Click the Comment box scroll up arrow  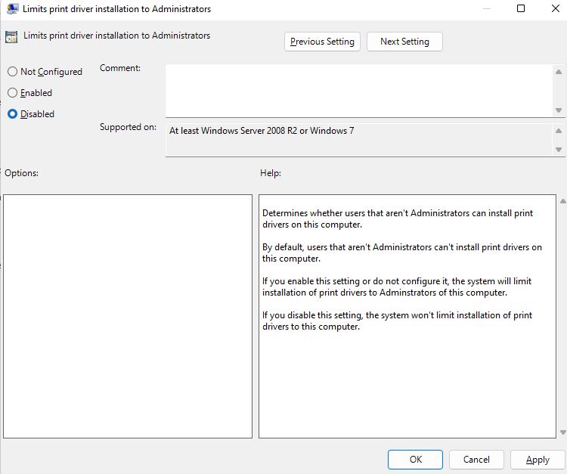(559, 72)
